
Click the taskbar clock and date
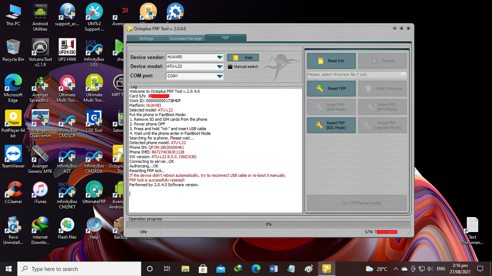(460, 269)
